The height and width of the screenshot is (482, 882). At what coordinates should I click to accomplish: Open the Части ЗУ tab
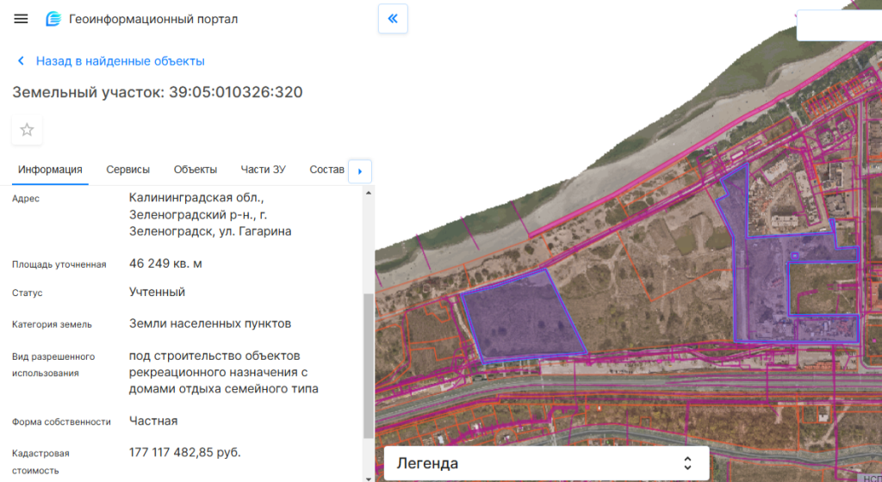263,170
